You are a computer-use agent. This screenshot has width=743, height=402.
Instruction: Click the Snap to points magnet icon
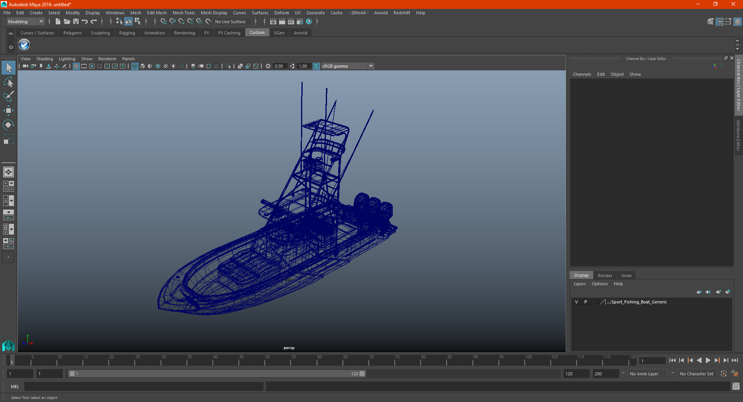click(181, 22)
